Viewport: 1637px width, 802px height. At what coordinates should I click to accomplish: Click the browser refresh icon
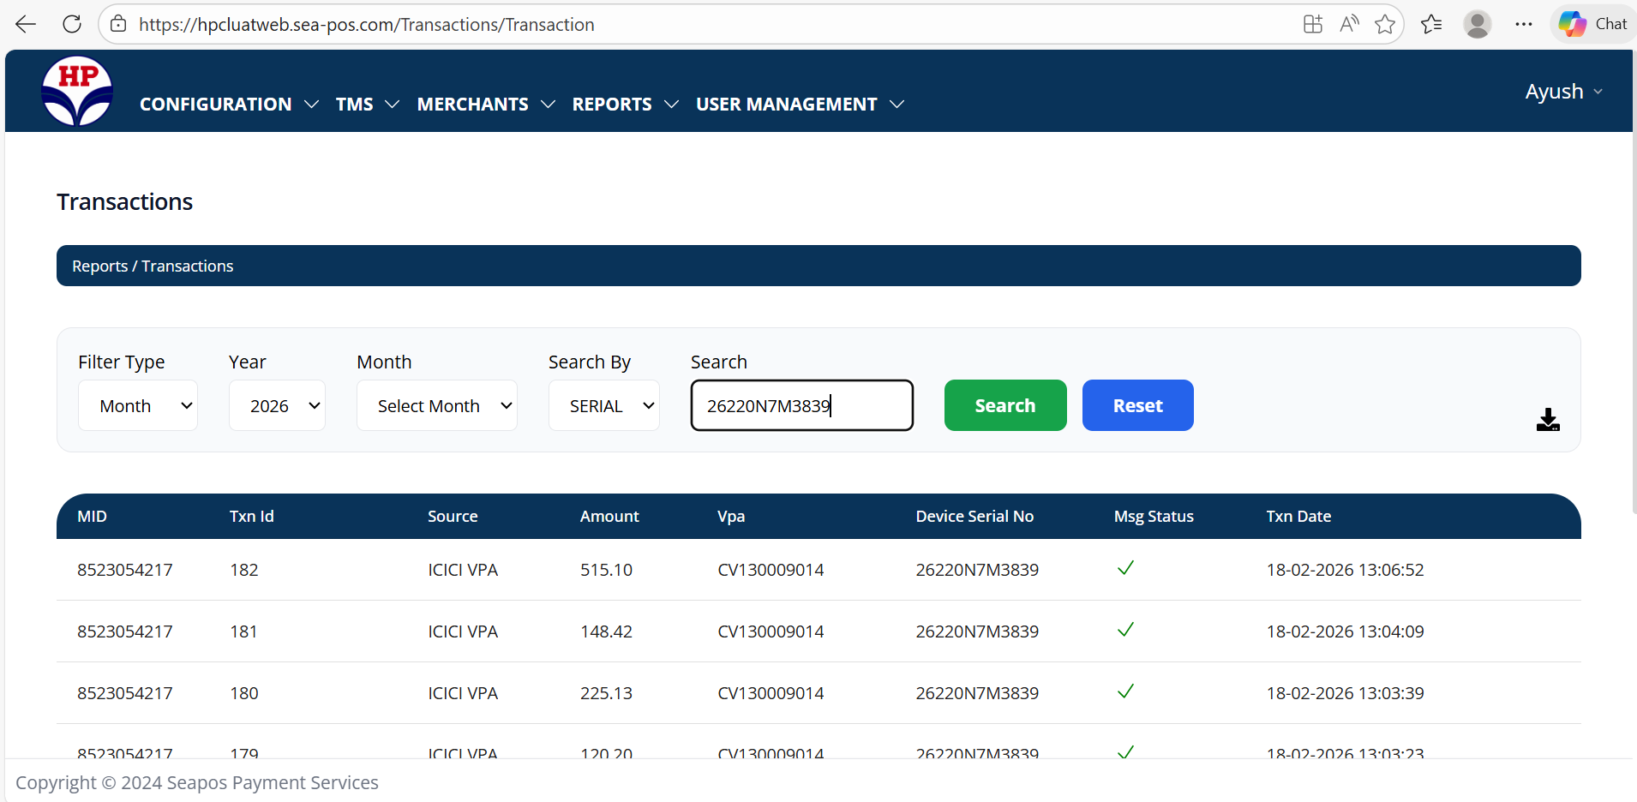click(x=72, y=24)
